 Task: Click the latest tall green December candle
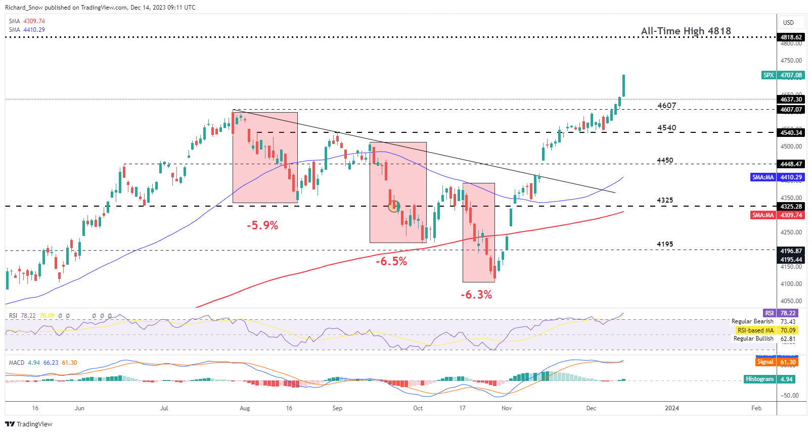coord(624,85)
